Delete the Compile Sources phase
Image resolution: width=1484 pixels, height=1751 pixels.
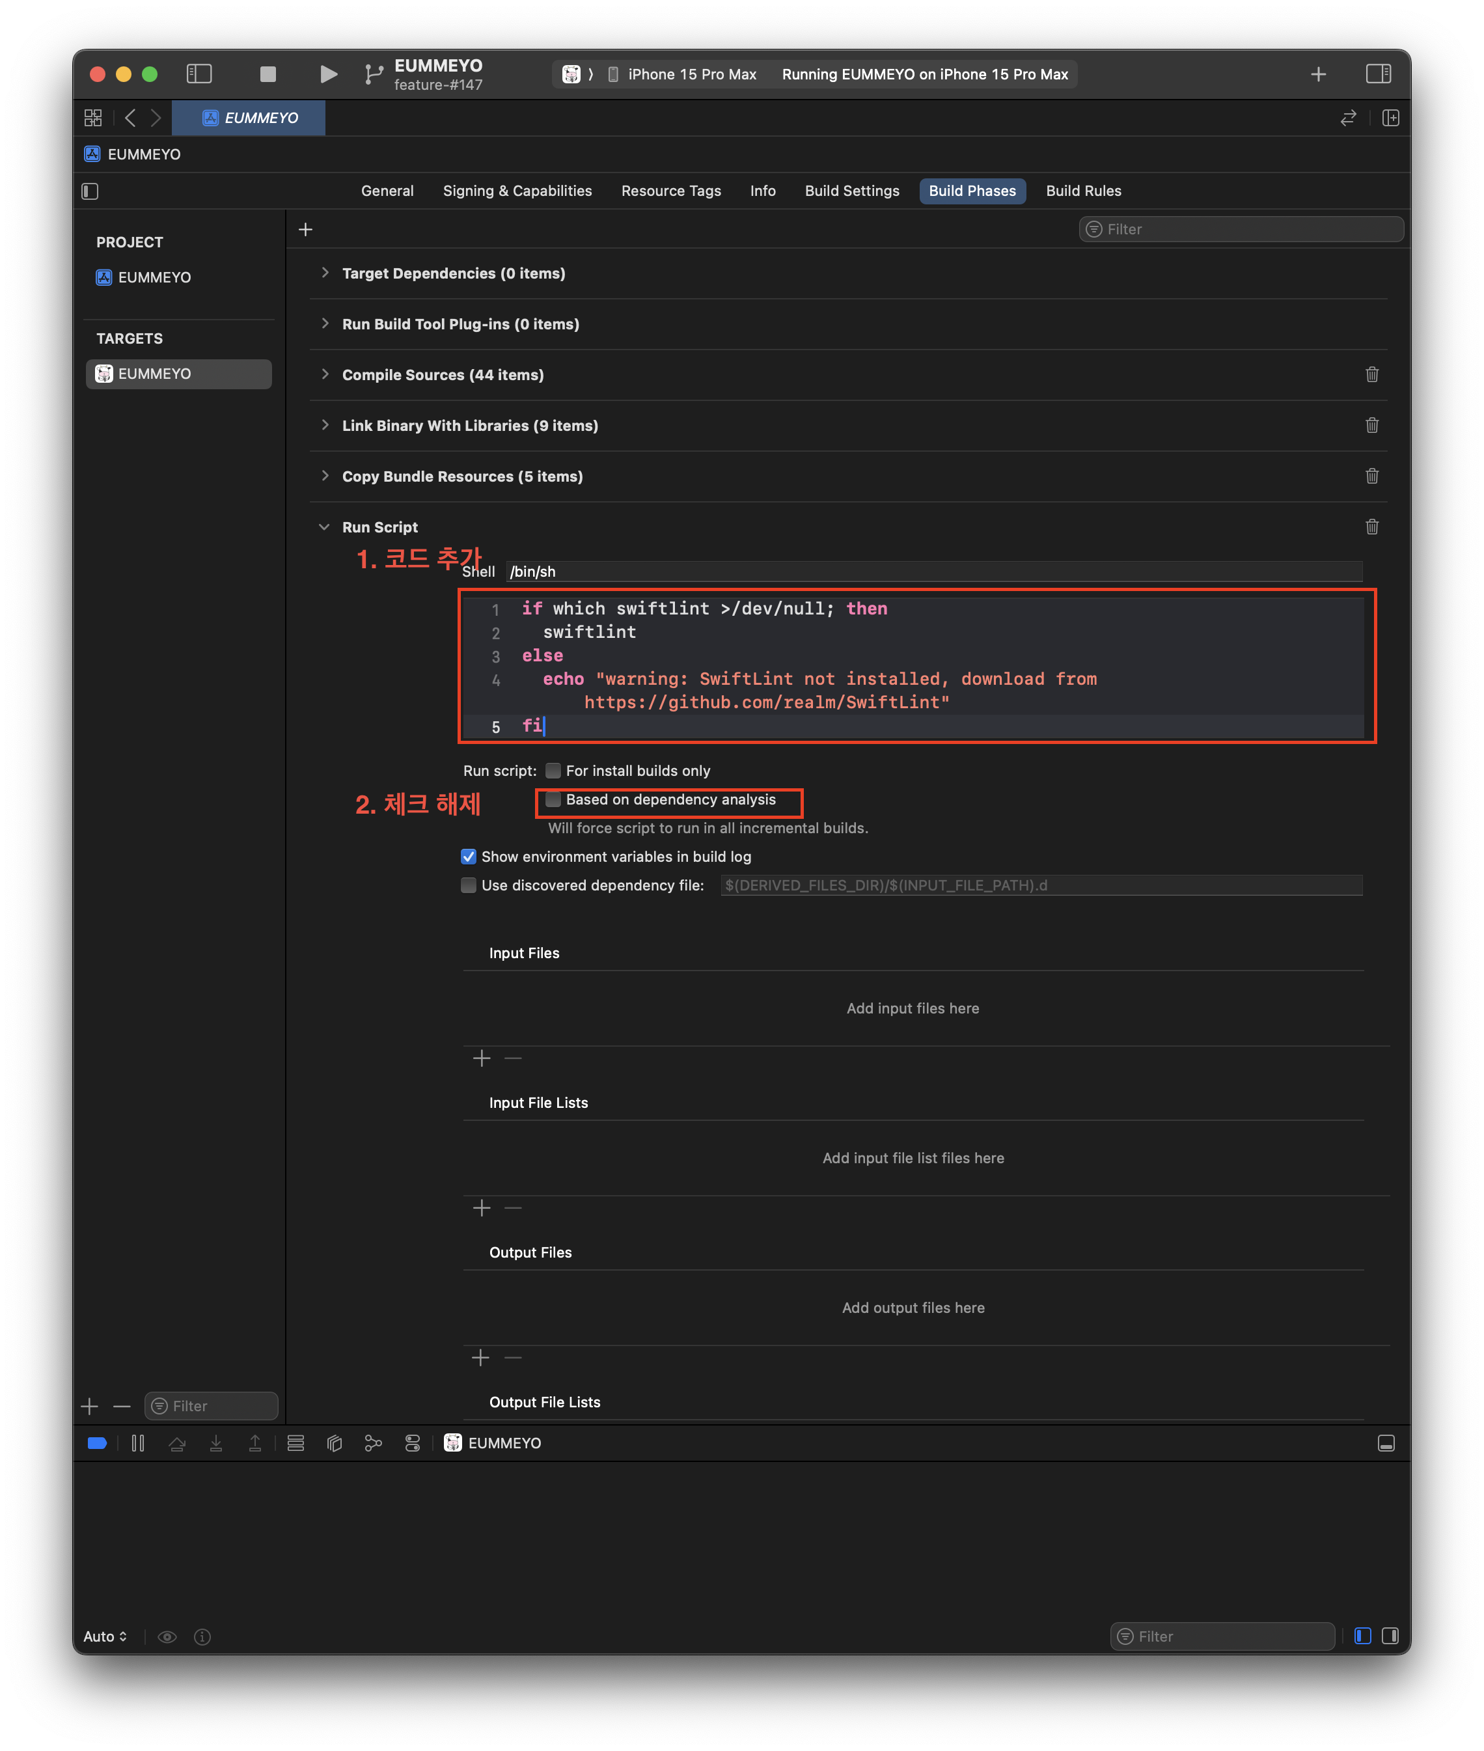1371,374
